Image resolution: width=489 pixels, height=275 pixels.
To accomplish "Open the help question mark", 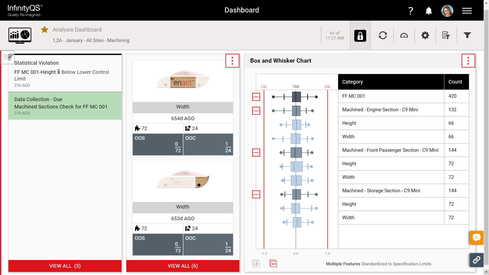I will pyautogui.click(x=411, y=11).
